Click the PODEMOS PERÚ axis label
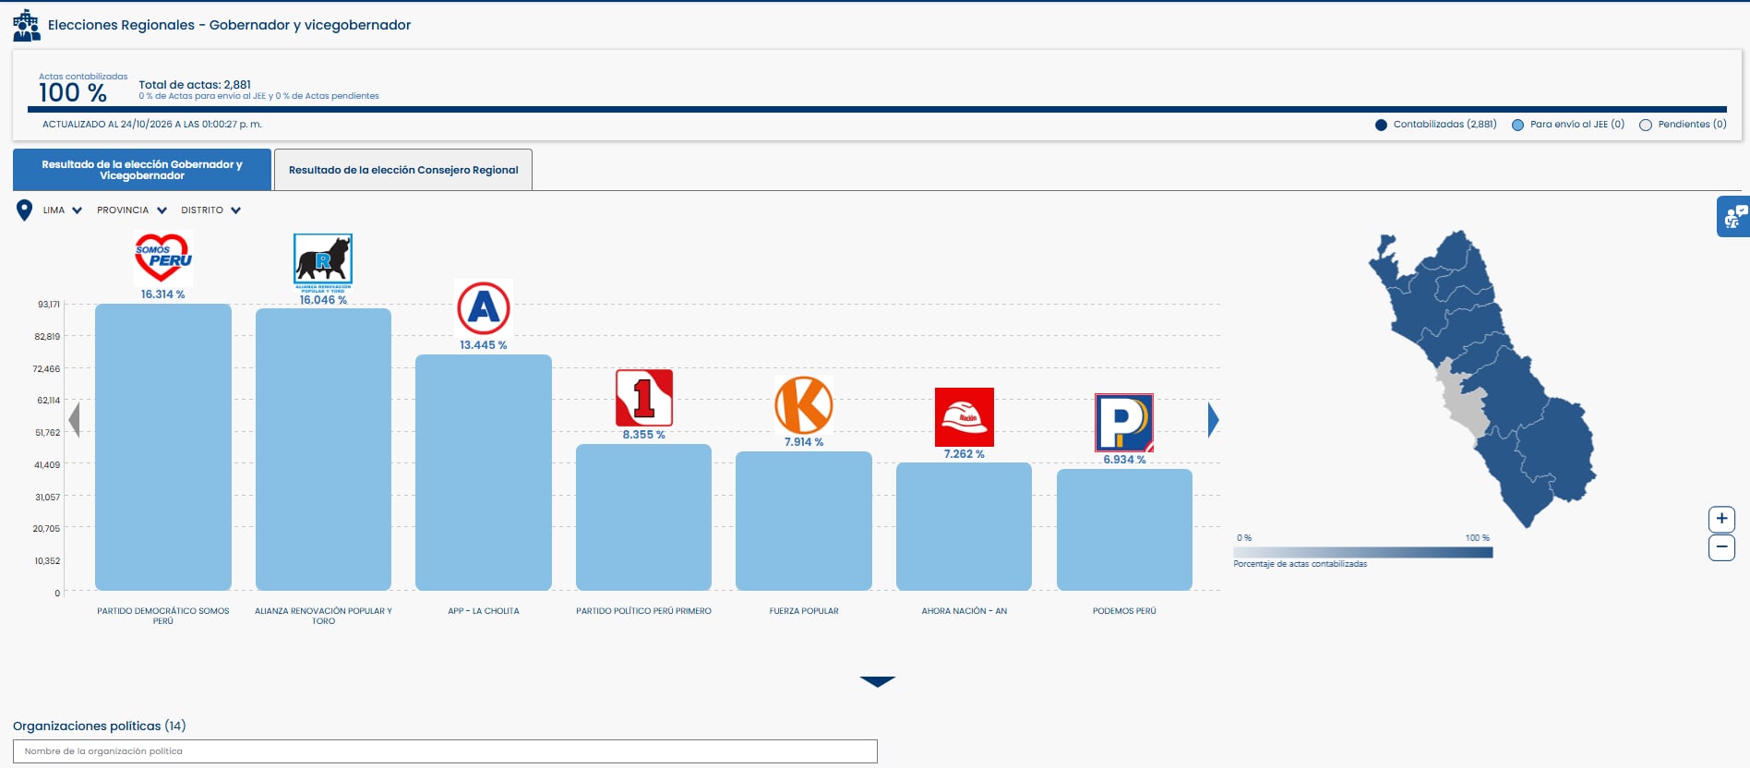Viewport: 1750px width, 768px height. pyautogui.click(x=1124, y=611)
